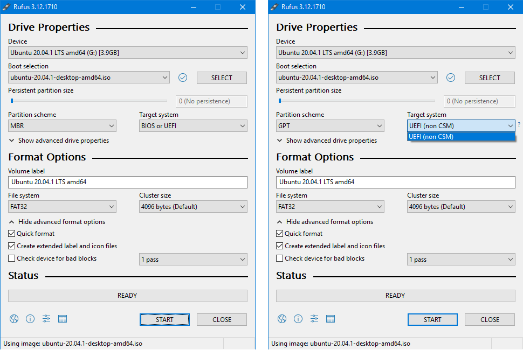Click START button in left window
Image resolution: width=523 pixels, height=350 pixels.
pyautogui.click(x=164, y=319)
